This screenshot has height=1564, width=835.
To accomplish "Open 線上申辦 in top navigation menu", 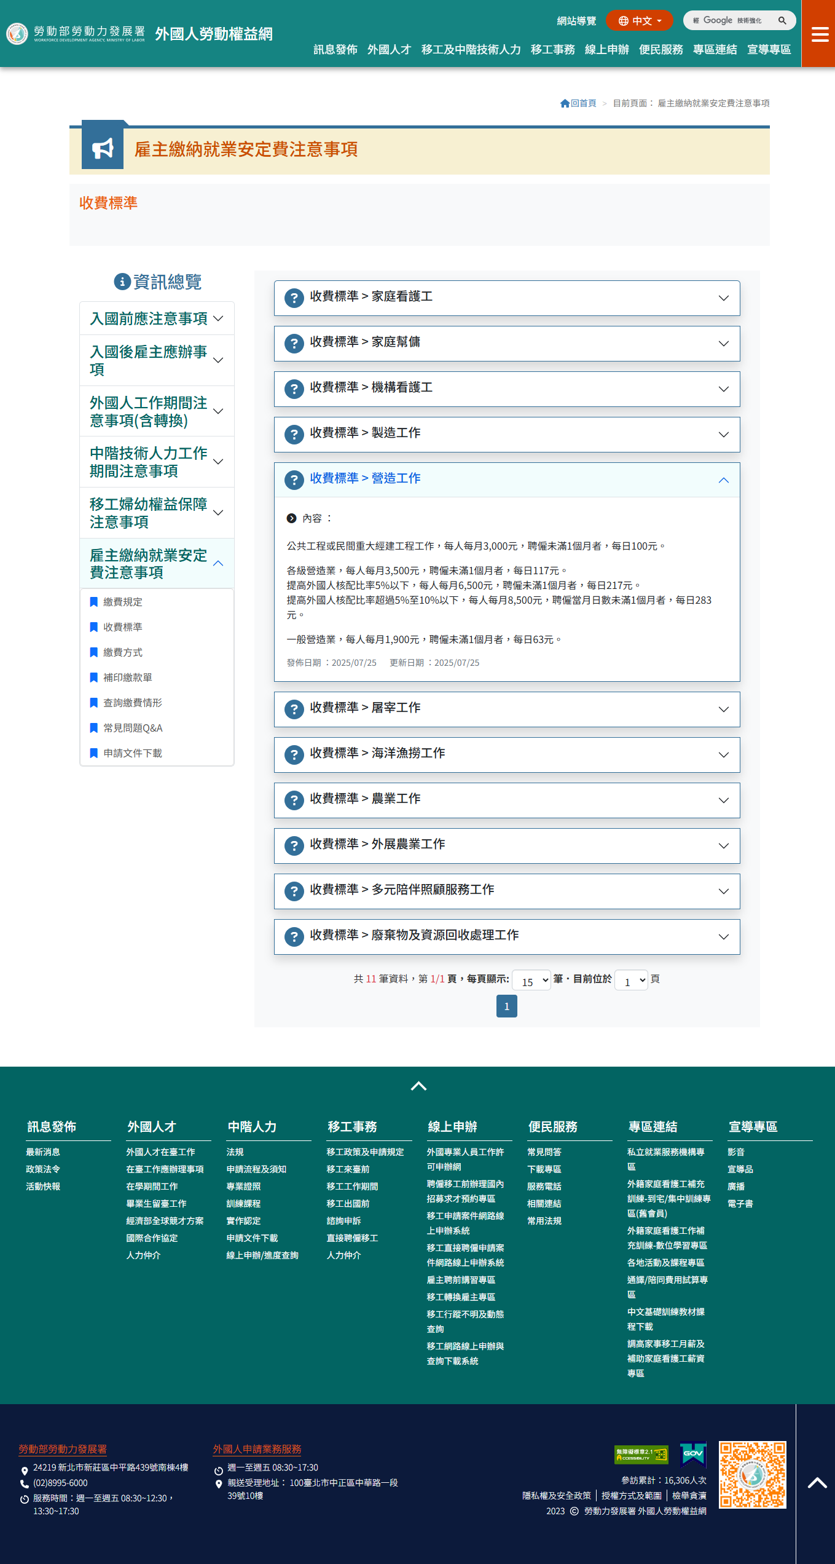I will coord(606,50).
